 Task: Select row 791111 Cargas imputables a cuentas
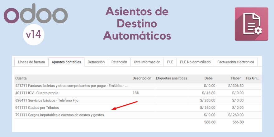(138, 115)
